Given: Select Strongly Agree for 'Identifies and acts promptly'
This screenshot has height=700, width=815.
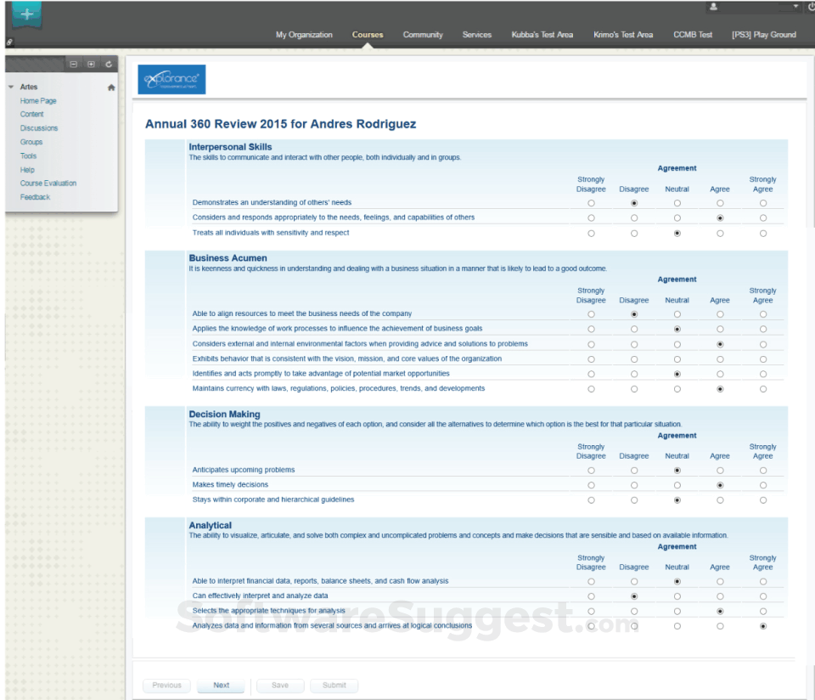Looking at the screenshot, I should 763,375.
